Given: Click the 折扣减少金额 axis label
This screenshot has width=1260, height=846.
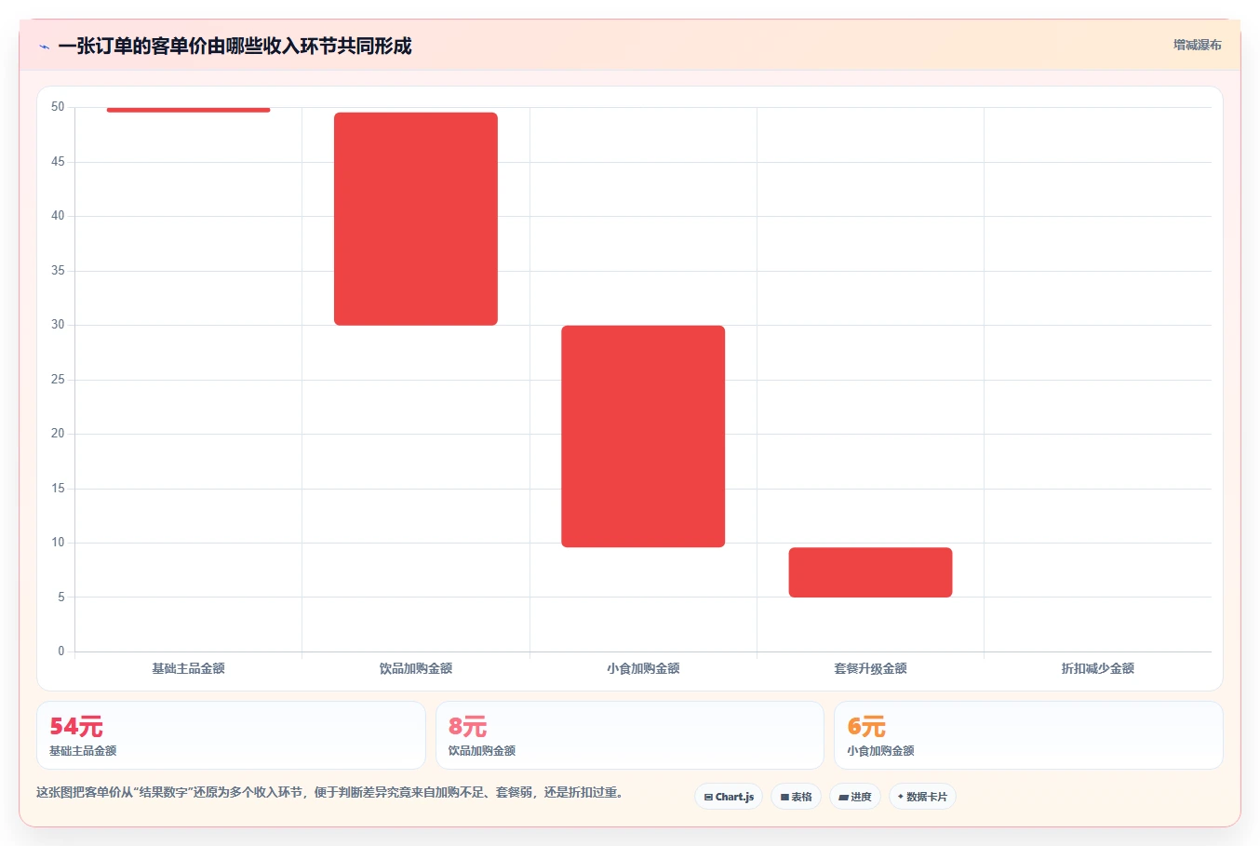Looking at the screenshot, I should tap(1097, 668).
